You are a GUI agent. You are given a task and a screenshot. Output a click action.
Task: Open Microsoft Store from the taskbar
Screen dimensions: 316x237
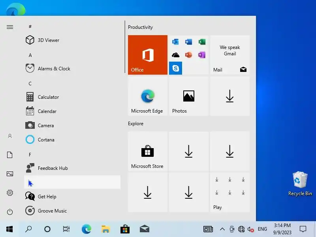coord(125,229)
